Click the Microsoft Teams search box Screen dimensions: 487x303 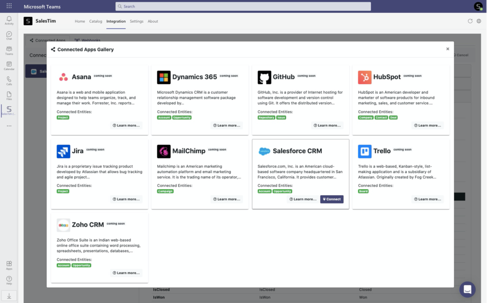243,6
